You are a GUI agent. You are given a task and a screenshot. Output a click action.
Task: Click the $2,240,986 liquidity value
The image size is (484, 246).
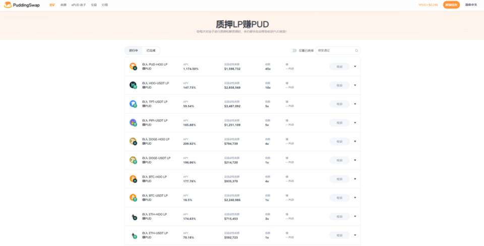(232, 200)
